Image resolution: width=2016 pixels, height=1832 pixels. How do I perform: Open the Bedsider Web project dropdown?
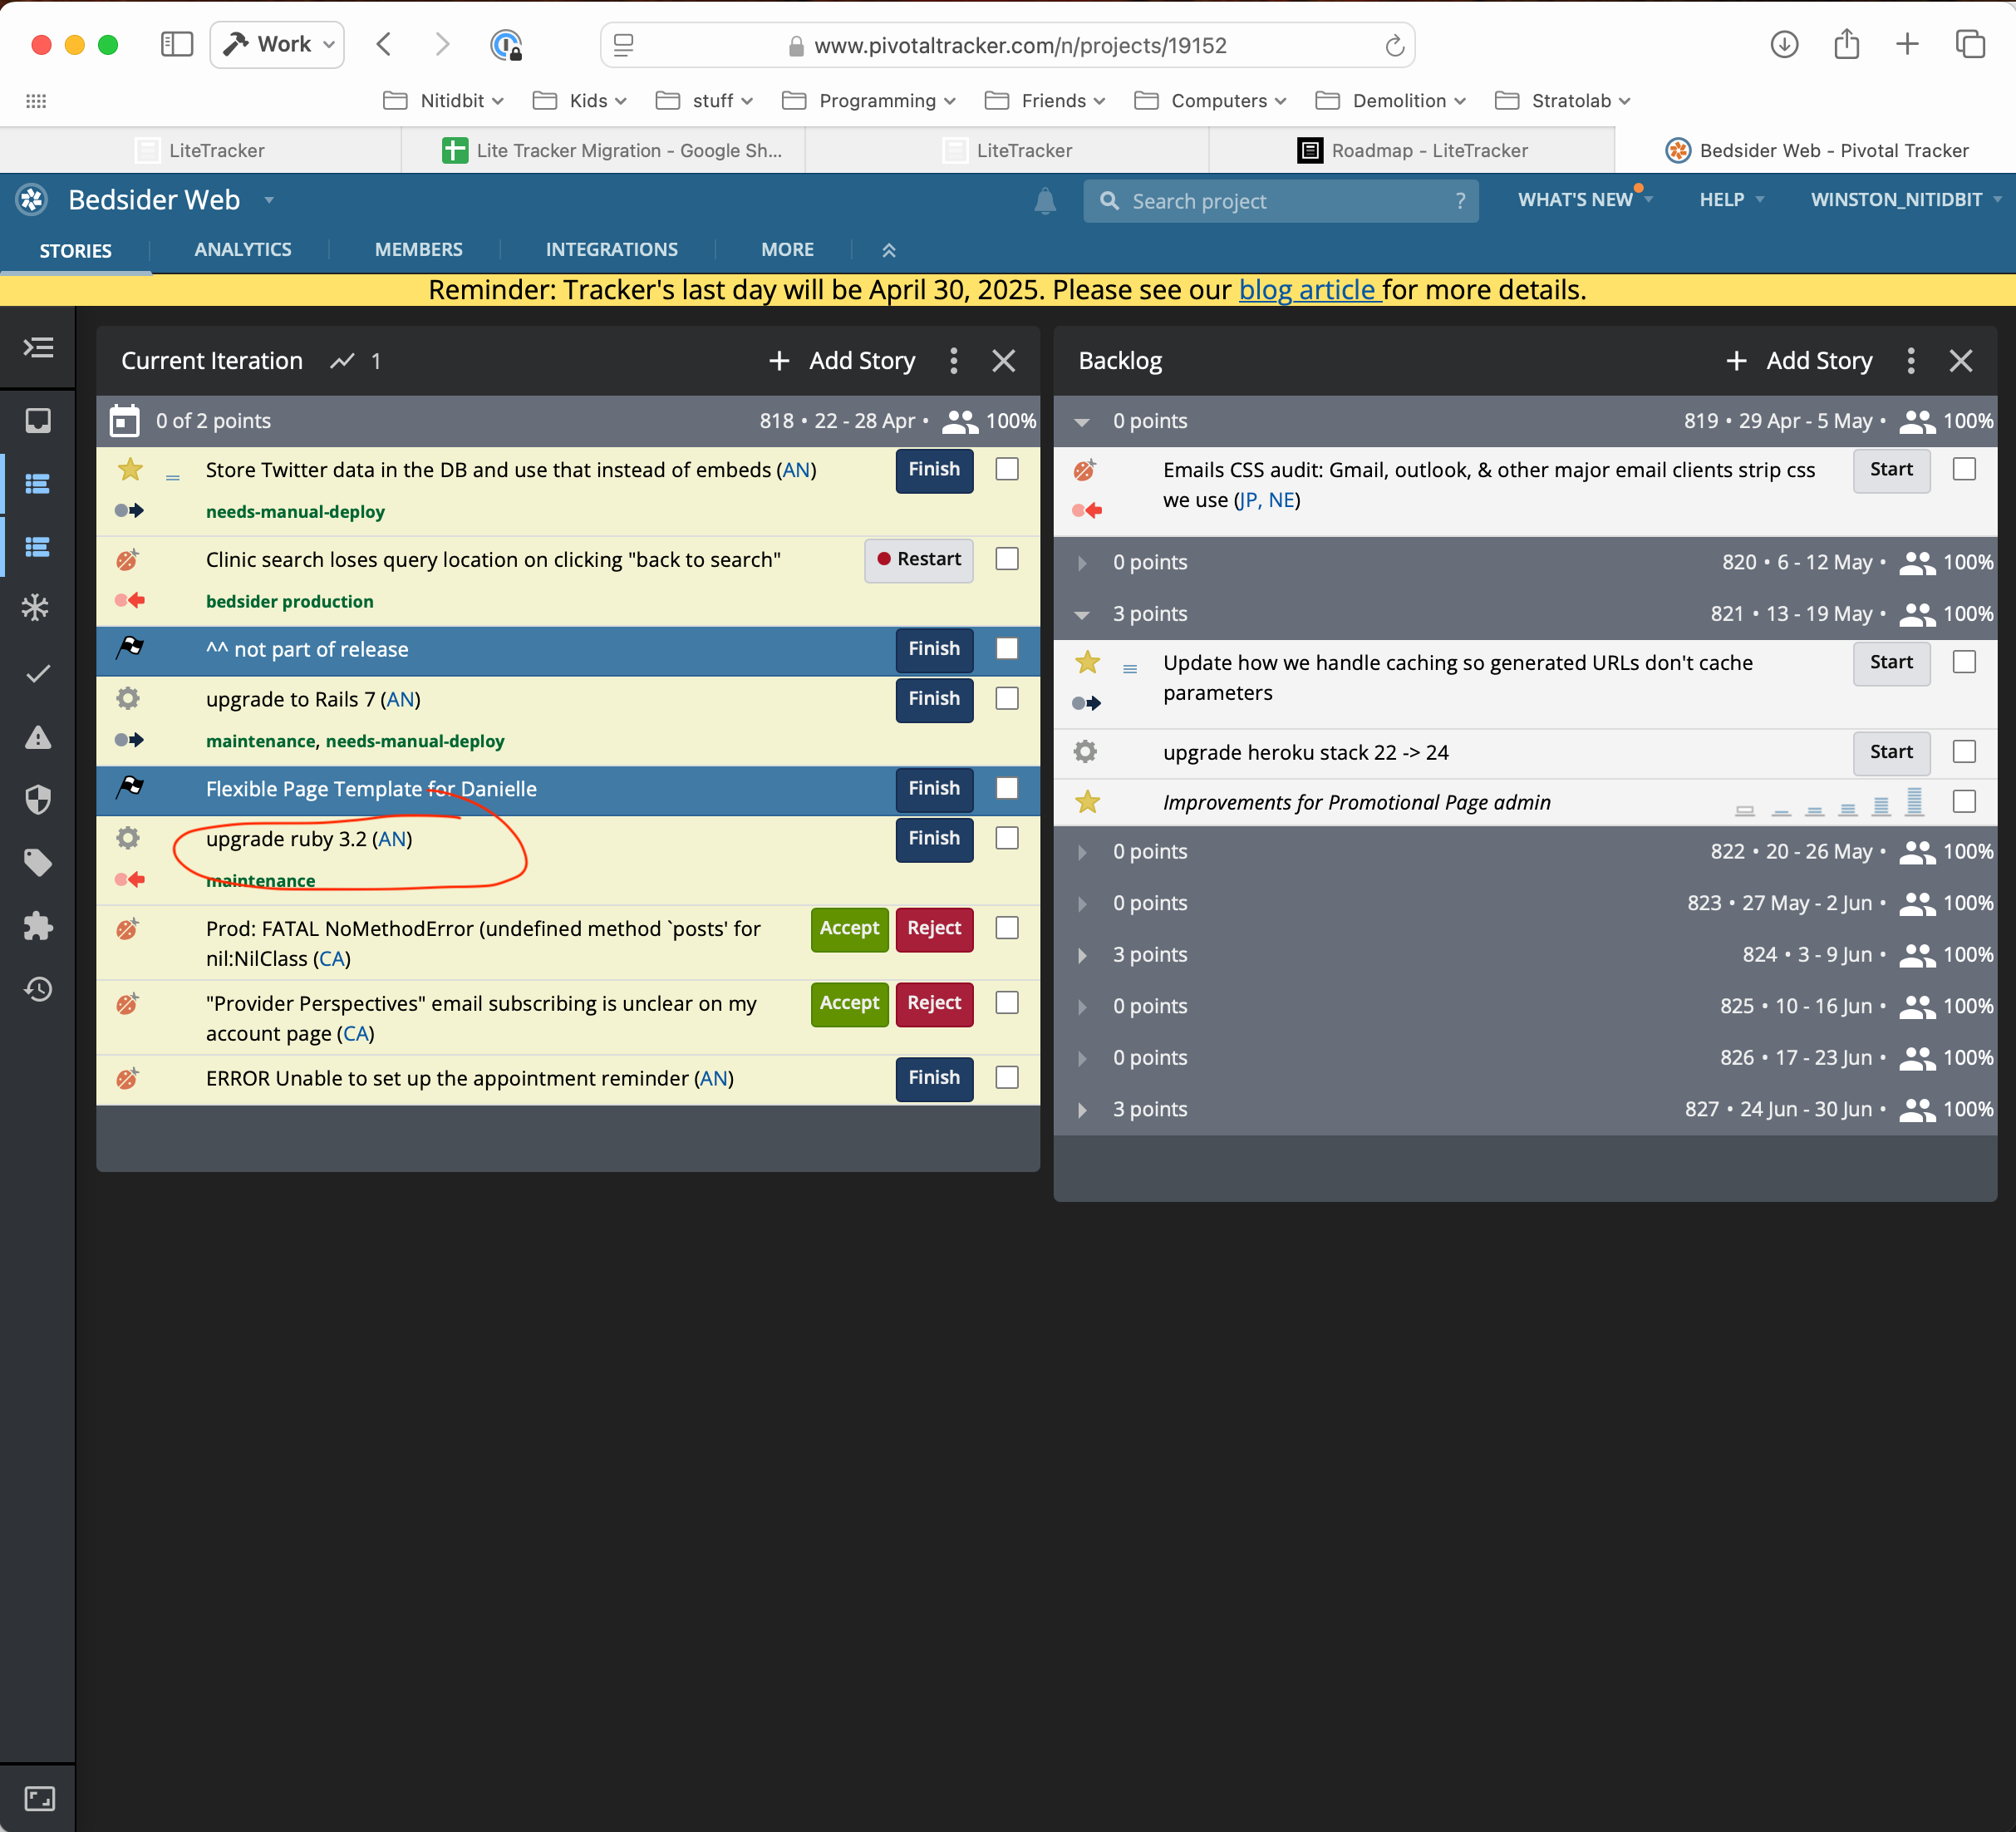click(269, 200)
